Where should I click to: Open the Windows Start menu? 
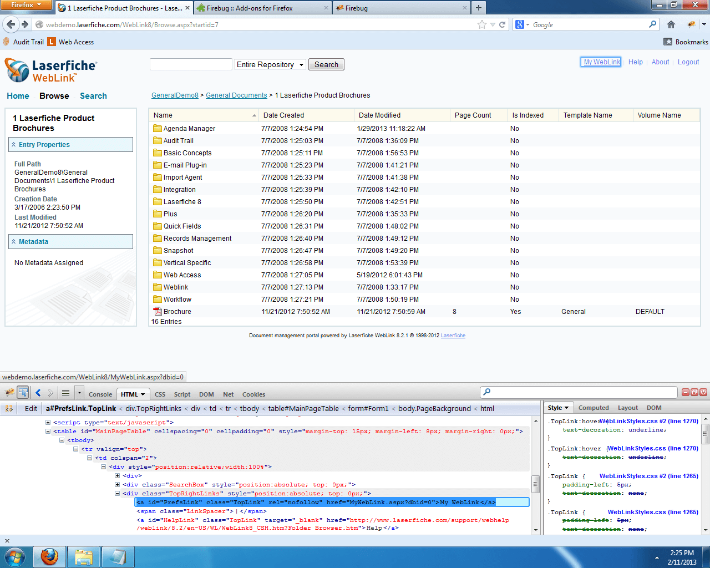[x=14, y=556]
